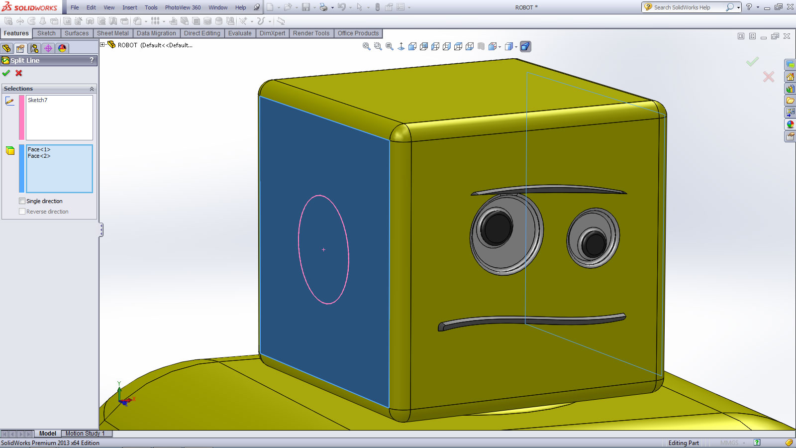Open the Section View dropdown arrow
The image size is (796, 448).
(499, 47)
